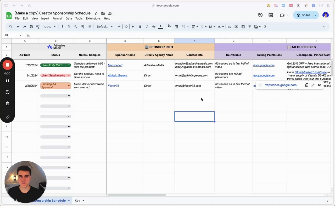The image size is (335, 206).
Task: Open the recorder's drawing pen tool
Action: point(8,117)
